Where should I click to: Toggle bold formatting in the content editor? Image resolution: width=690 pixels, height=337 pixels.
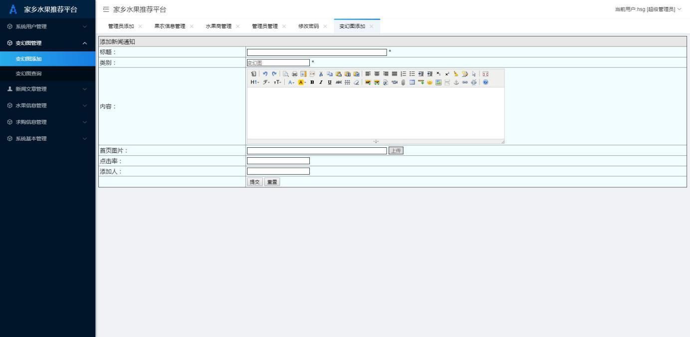click(312, 82)
